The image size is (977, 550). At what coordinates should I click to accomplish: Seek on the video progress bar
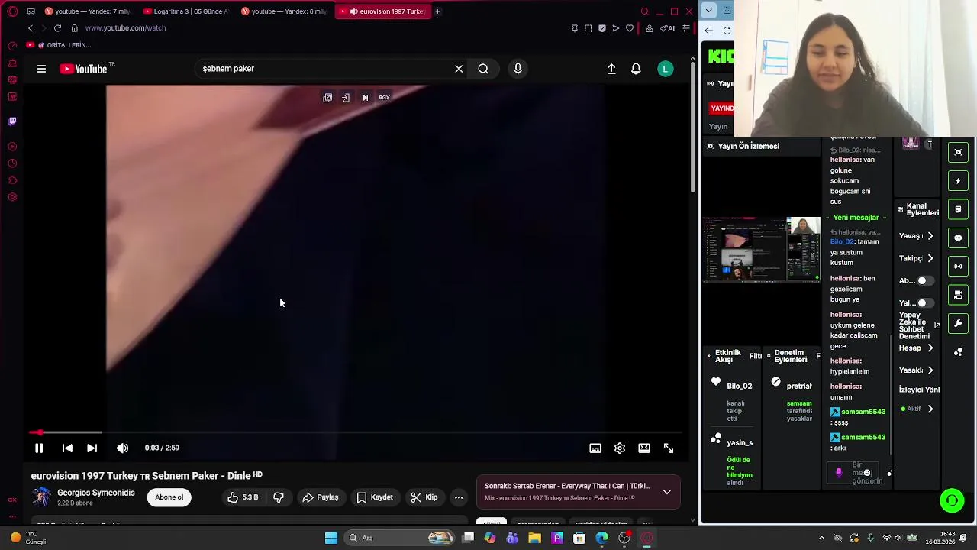coord(355,432)
